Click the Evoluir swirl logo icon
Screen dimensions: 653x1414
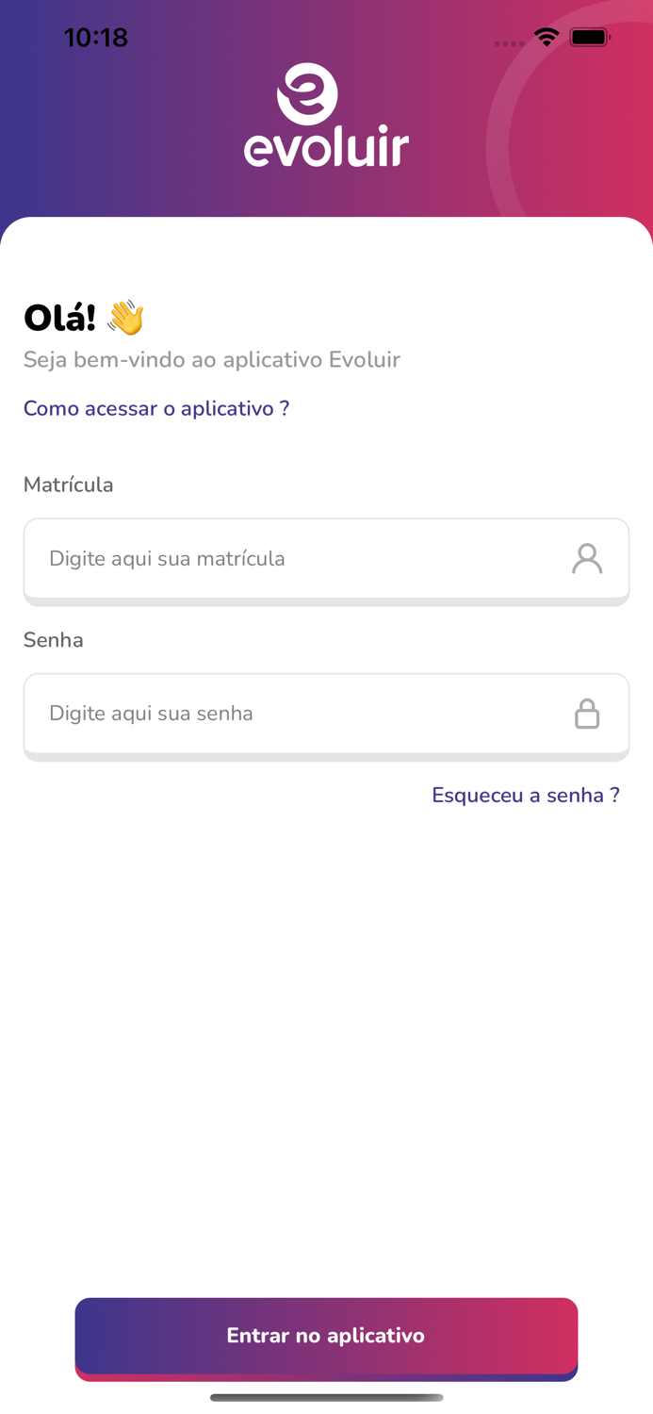(307, 93)
